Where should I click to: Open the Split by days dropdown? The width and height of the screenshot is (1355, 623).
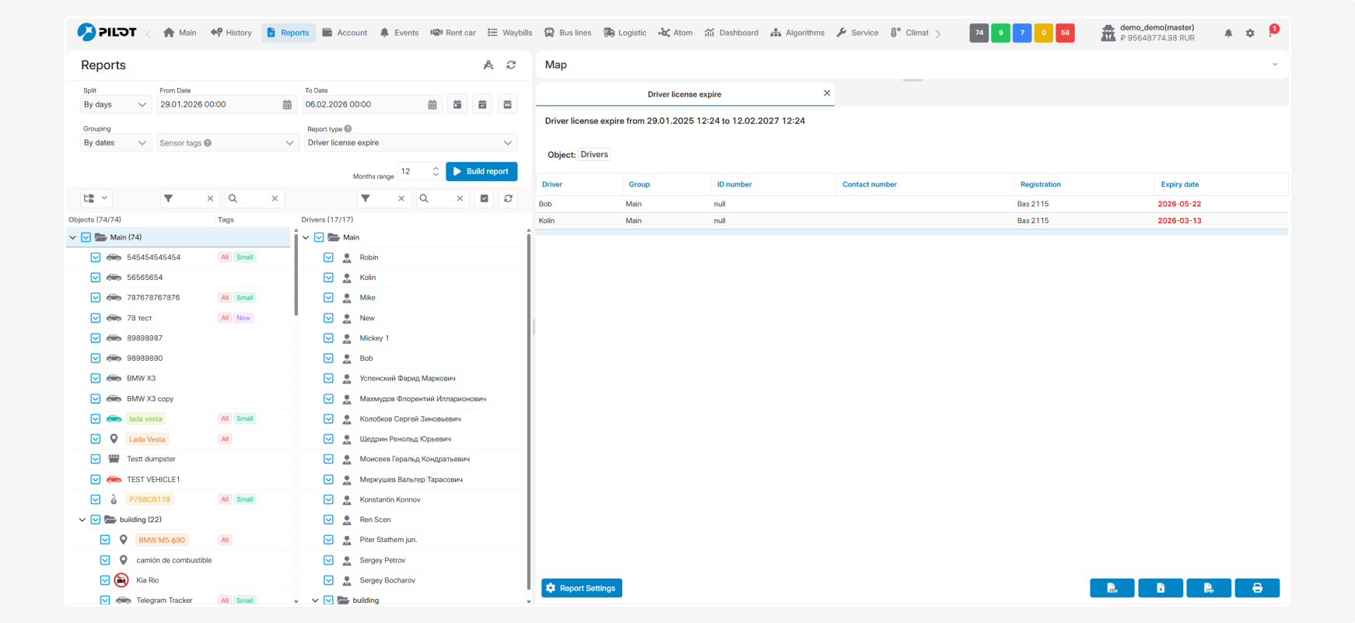(x=115, y=105)
